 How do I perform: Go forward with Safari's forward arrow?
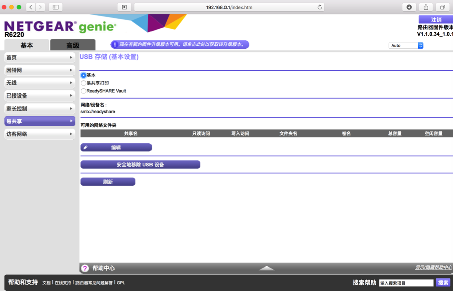click(x=40, y=7)
